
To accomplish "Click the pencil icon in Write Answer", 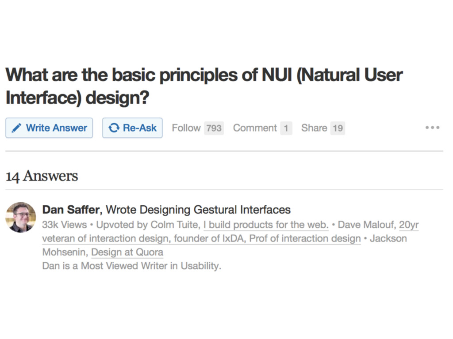I will [16, 128].
